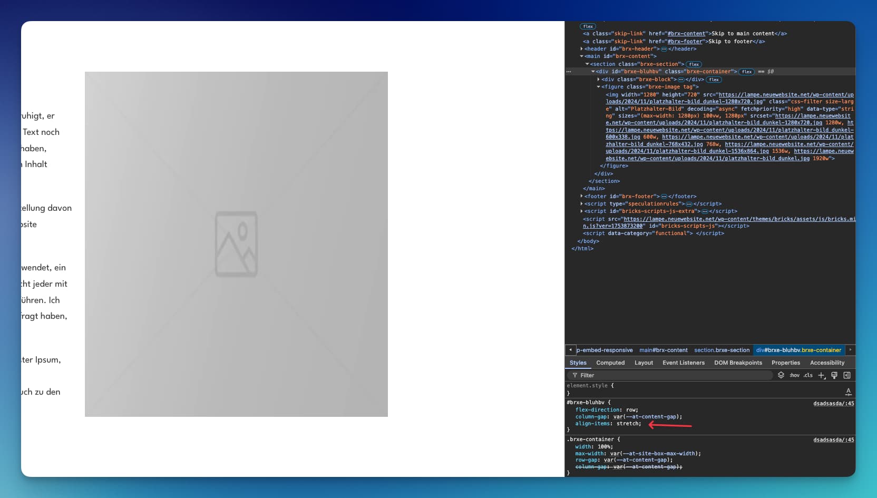The height and width of the screenshot is (498, 877).
Task: Open the #brx-content href link
Action: coord(686,34)
